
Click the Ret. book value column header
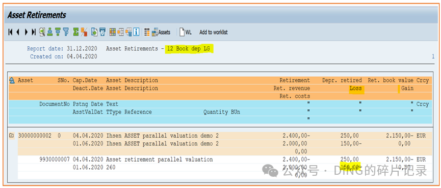pyautogui.click(x=391, y=80)
